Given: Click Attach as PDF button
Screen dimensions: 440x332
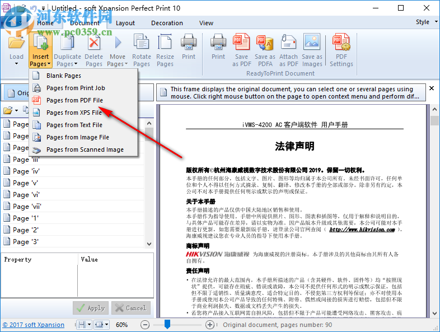Looking at the screenshot, I should pos(288,50).
